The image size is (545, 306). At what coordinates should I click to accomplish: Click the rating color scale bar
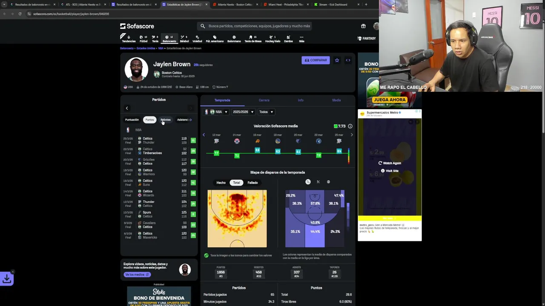pos(348,156)
